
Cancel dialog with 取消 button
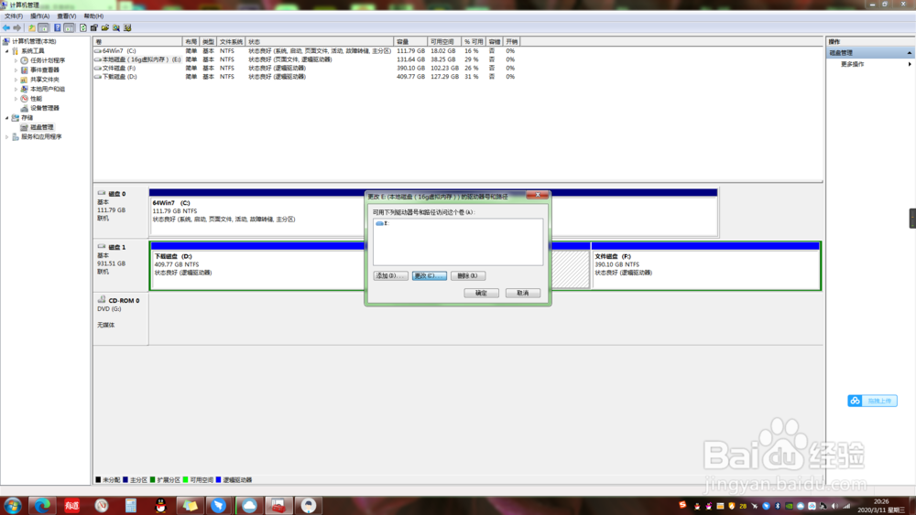click(x=523, y=293)
